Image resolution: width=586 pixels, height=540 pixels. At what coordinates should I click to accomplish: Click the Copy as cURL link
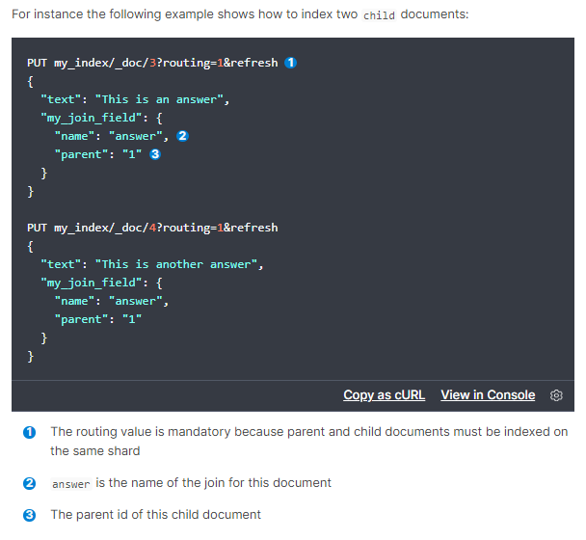pos(384,395)
